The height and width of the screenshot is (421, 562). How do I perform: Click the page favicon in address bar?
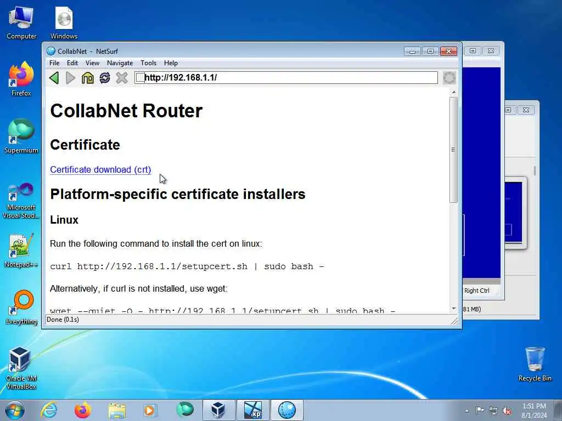click(x=140, y=78)
